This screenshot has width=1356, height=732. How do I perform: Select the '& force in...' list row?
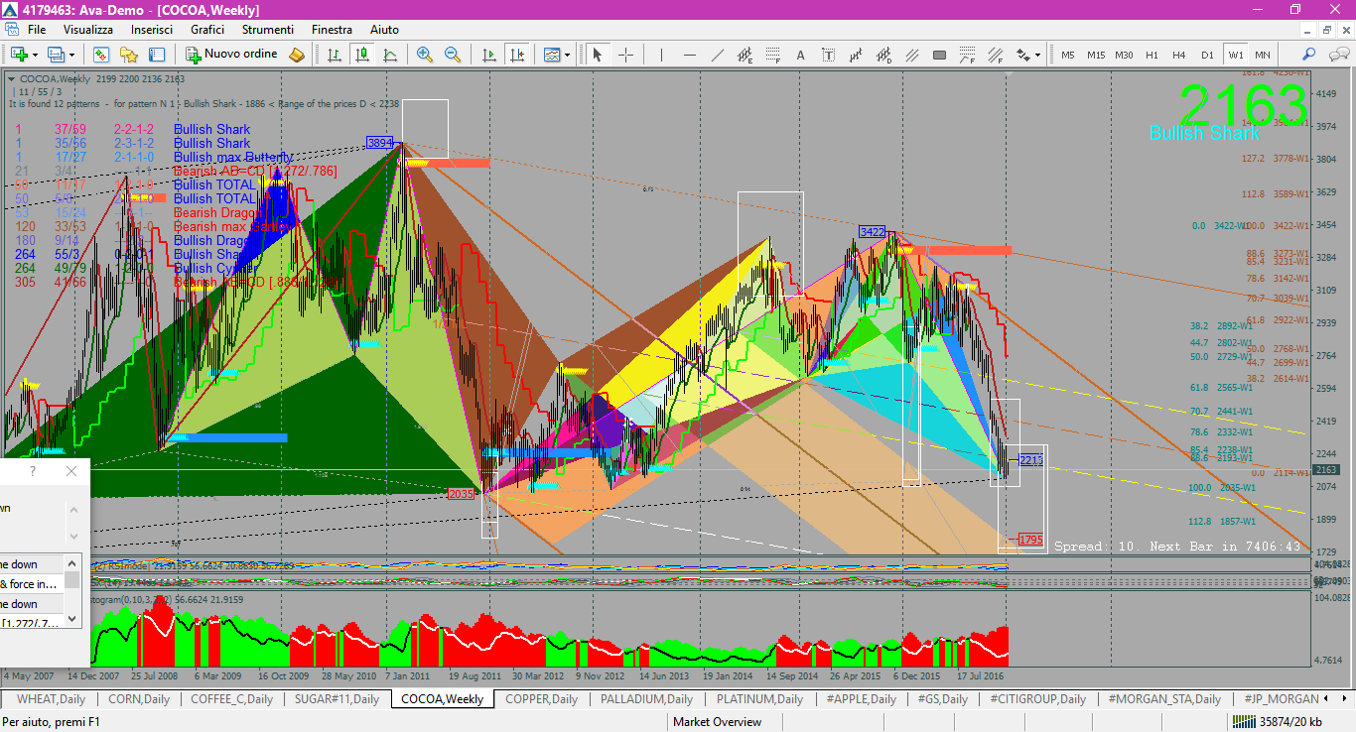point(32,584)
